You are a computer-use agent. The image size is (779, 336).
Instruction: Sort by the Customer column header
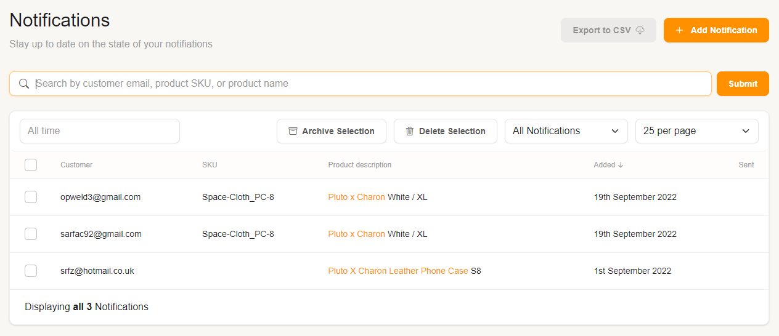click(76, 165)
